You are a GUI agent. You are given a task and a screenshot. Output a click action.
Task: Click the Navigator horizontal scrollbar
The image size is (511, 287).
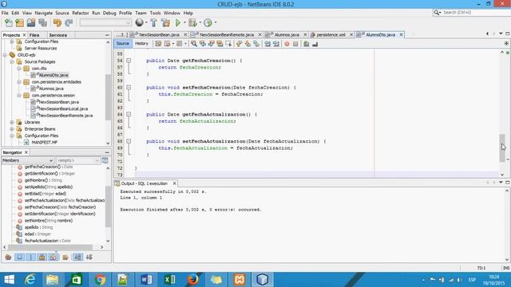click(x=50, y=247)
